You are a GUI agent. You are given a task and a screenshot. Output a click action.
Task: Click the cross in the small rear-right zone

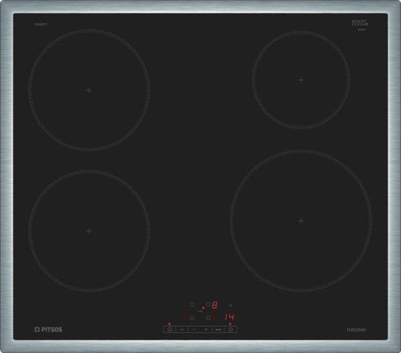[x=301, y=79]
